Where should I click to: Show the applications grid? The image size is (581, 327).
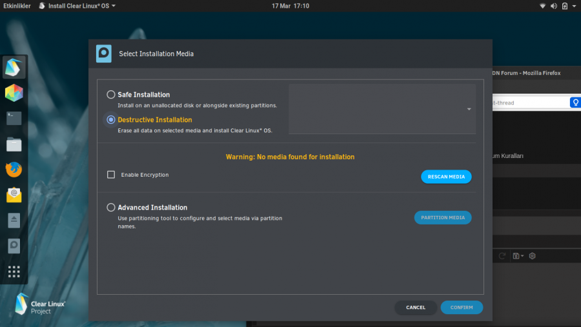click(14, 271)
